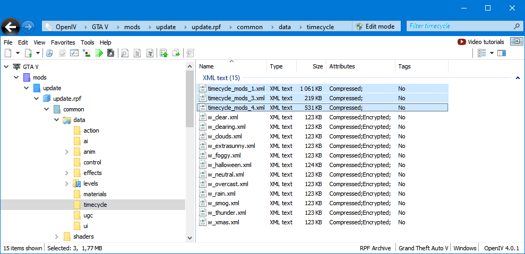Click the RPF Archive status bar entry
525x254 pixels.
coord(375,248)
